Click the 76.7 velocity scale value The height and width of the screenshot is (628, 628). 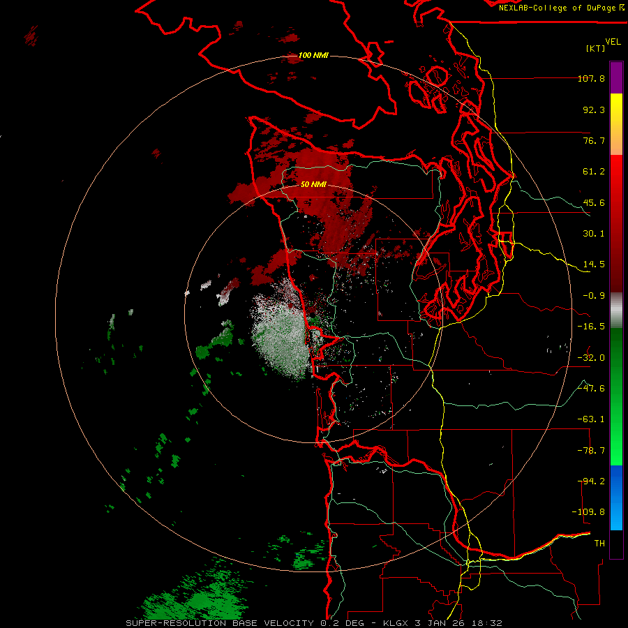594,140
